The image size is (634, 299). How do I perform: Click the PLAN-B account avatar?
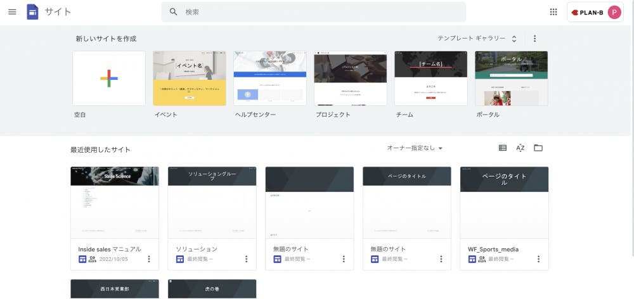[x=614, y=12]
